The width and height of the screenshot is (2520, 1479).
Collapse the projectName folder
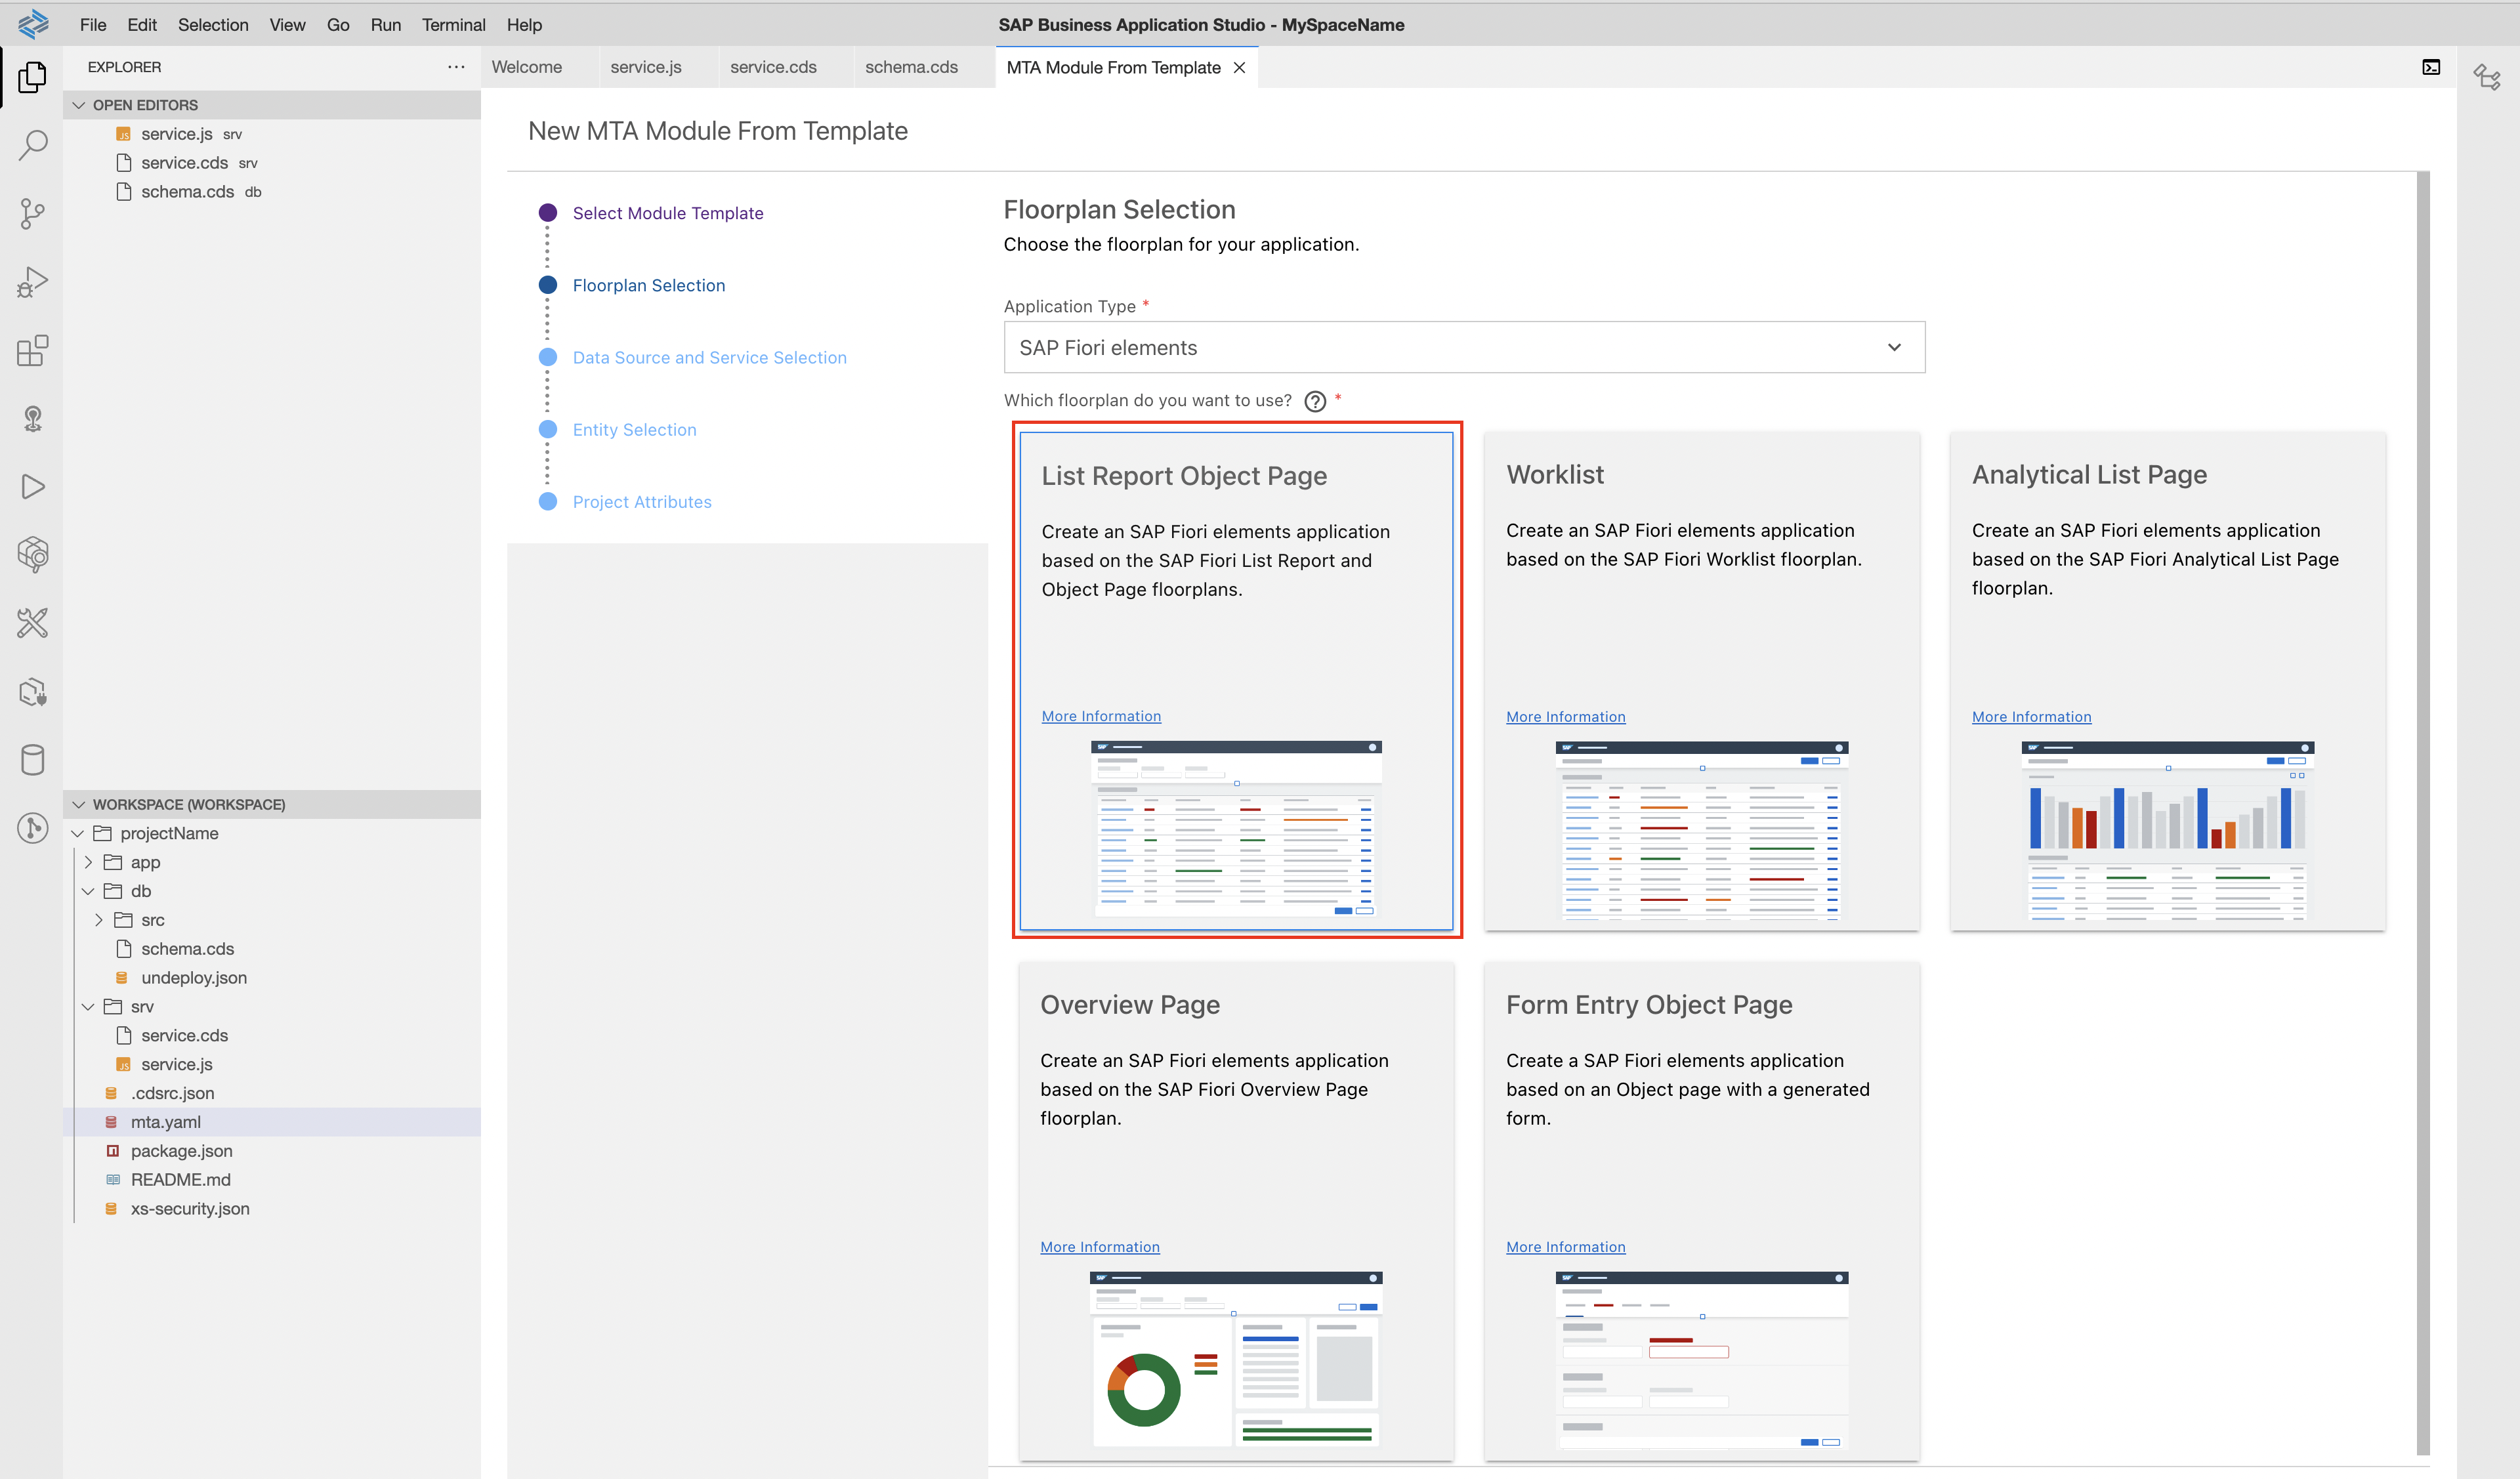coord(77,833)
